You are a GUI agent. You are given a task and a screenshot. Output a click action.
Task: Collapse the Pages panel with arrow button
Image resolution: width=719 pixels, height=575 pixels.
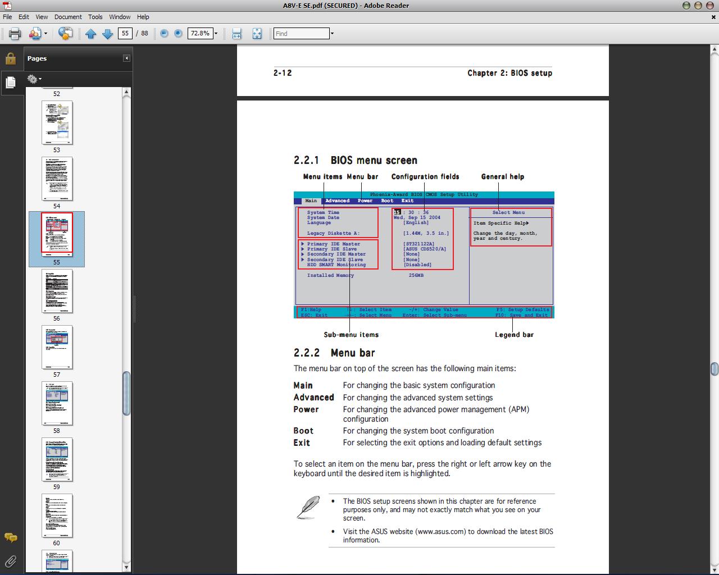click(x=126, y=58)
